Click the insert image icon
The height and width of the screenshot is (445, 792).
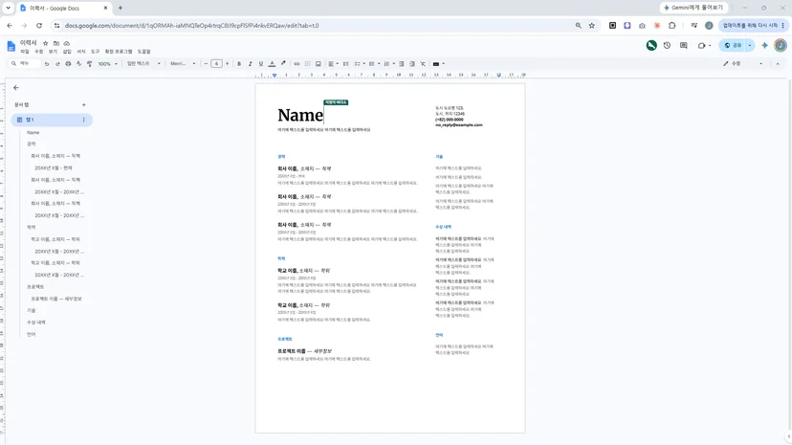tap(319, 64)
